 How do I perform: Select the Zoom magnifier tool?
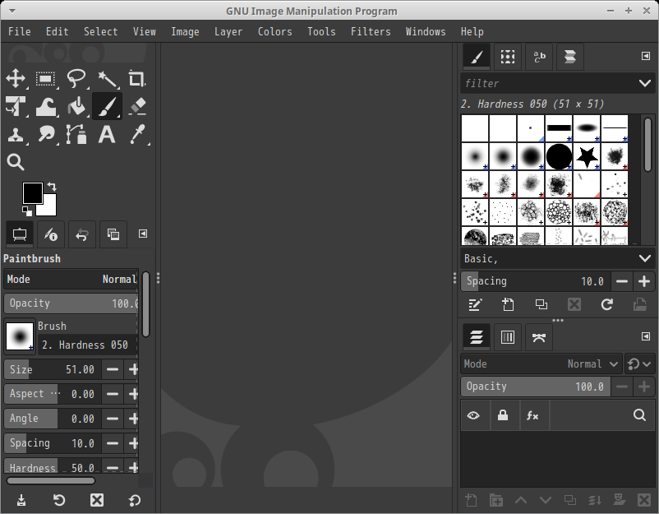pyautogui.click(x=16, y=162)
